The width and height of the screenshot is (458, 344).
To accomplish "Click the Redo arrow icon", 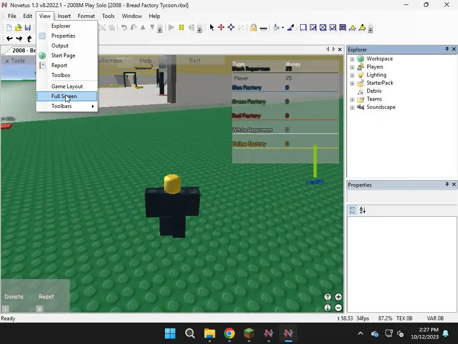I will click(x=133, y=27).
